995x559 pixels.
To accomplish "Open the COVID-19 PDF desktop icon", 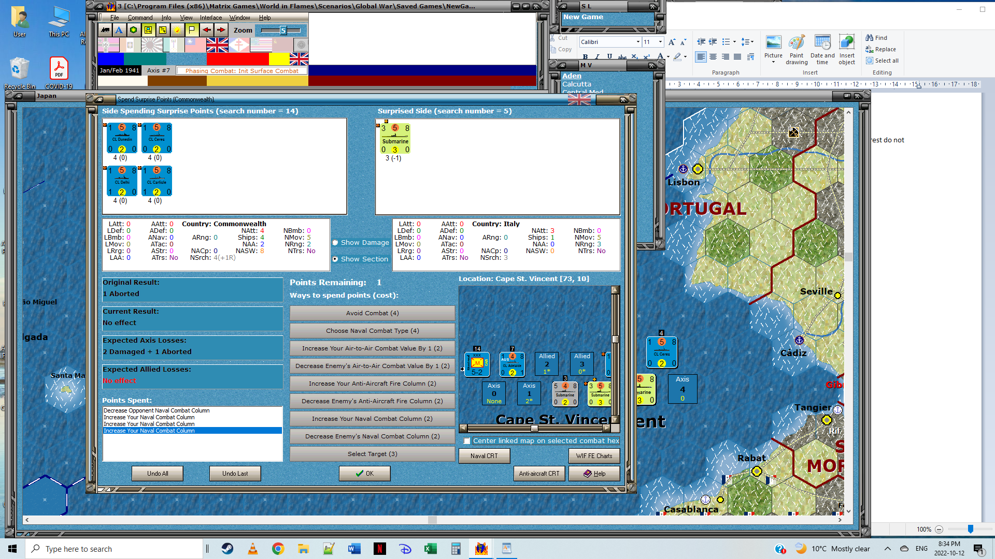I will coord(59,73).
